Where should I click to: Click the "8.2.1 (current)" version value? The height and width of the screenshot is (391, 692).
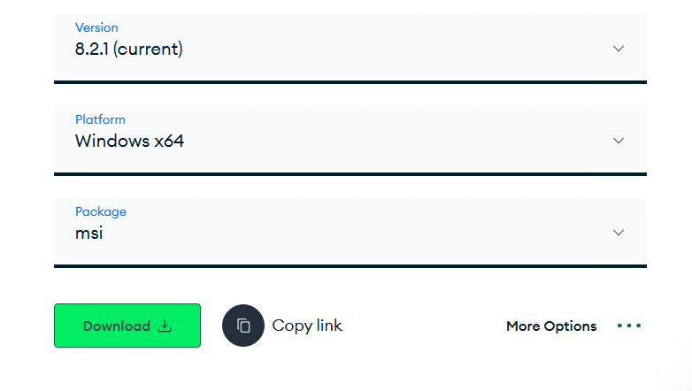click(x=129, y=50)
